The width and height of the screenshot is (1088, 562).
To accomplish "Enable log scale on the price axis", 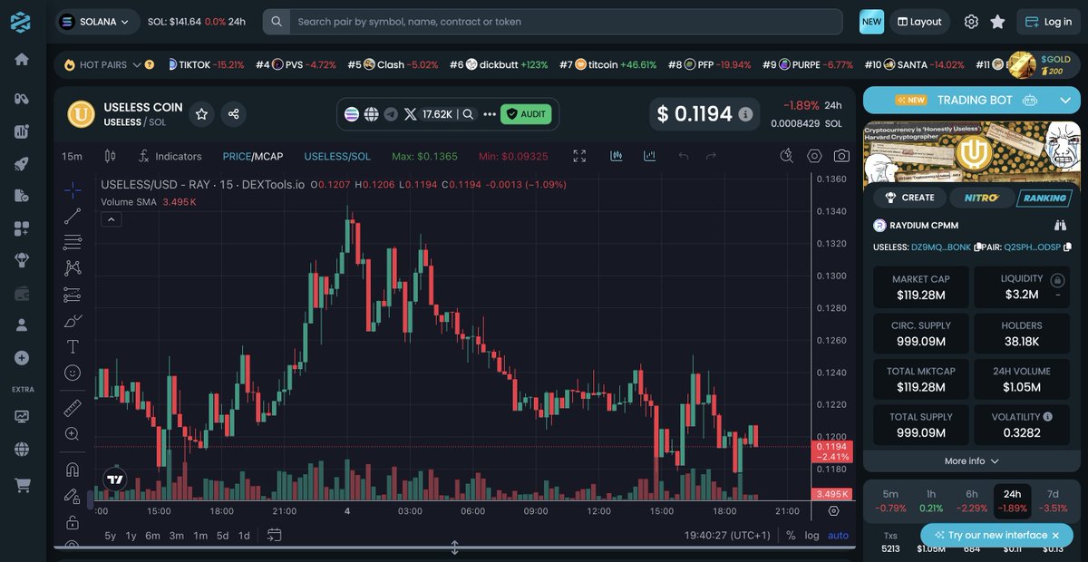I will (x=813, y=535).
